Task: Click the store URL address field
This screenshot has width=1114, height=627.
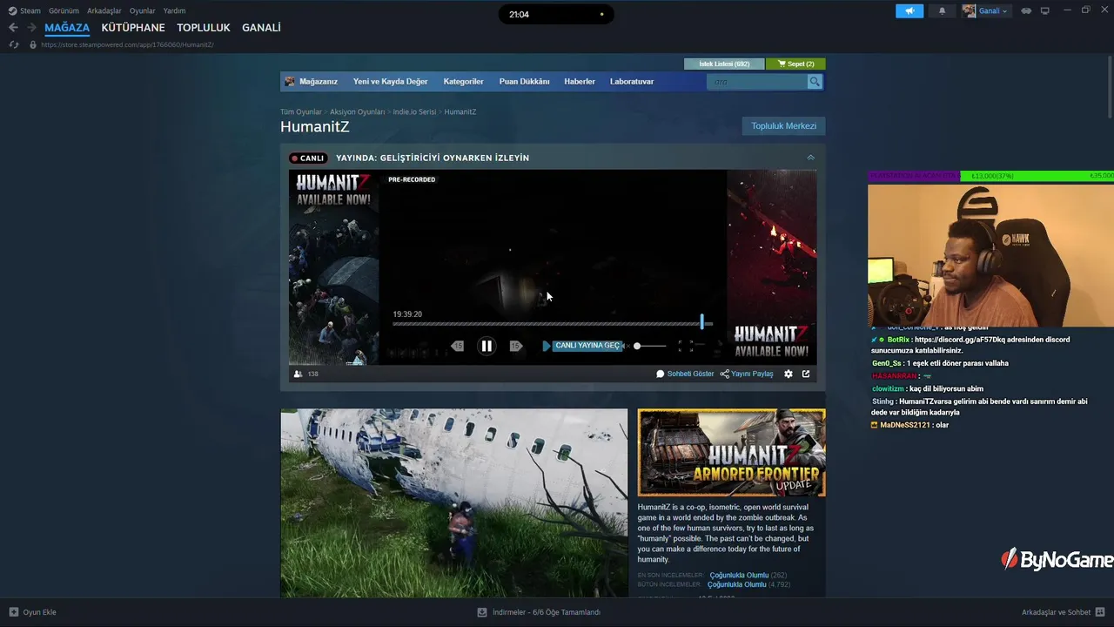Action: tap(127, 44)
